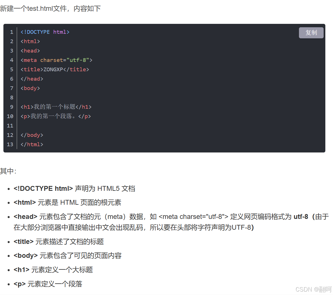Click the bold utf-8 text in bullet list
This screenshot has height=295, width=333.
tap(301, 217)
